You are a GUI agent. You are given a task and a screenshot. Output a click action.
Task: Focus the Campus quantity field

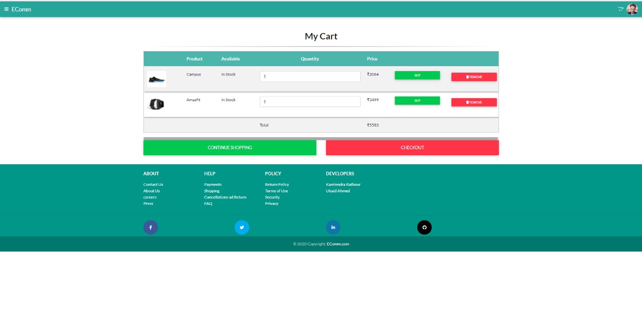click(x=310, y=77)
